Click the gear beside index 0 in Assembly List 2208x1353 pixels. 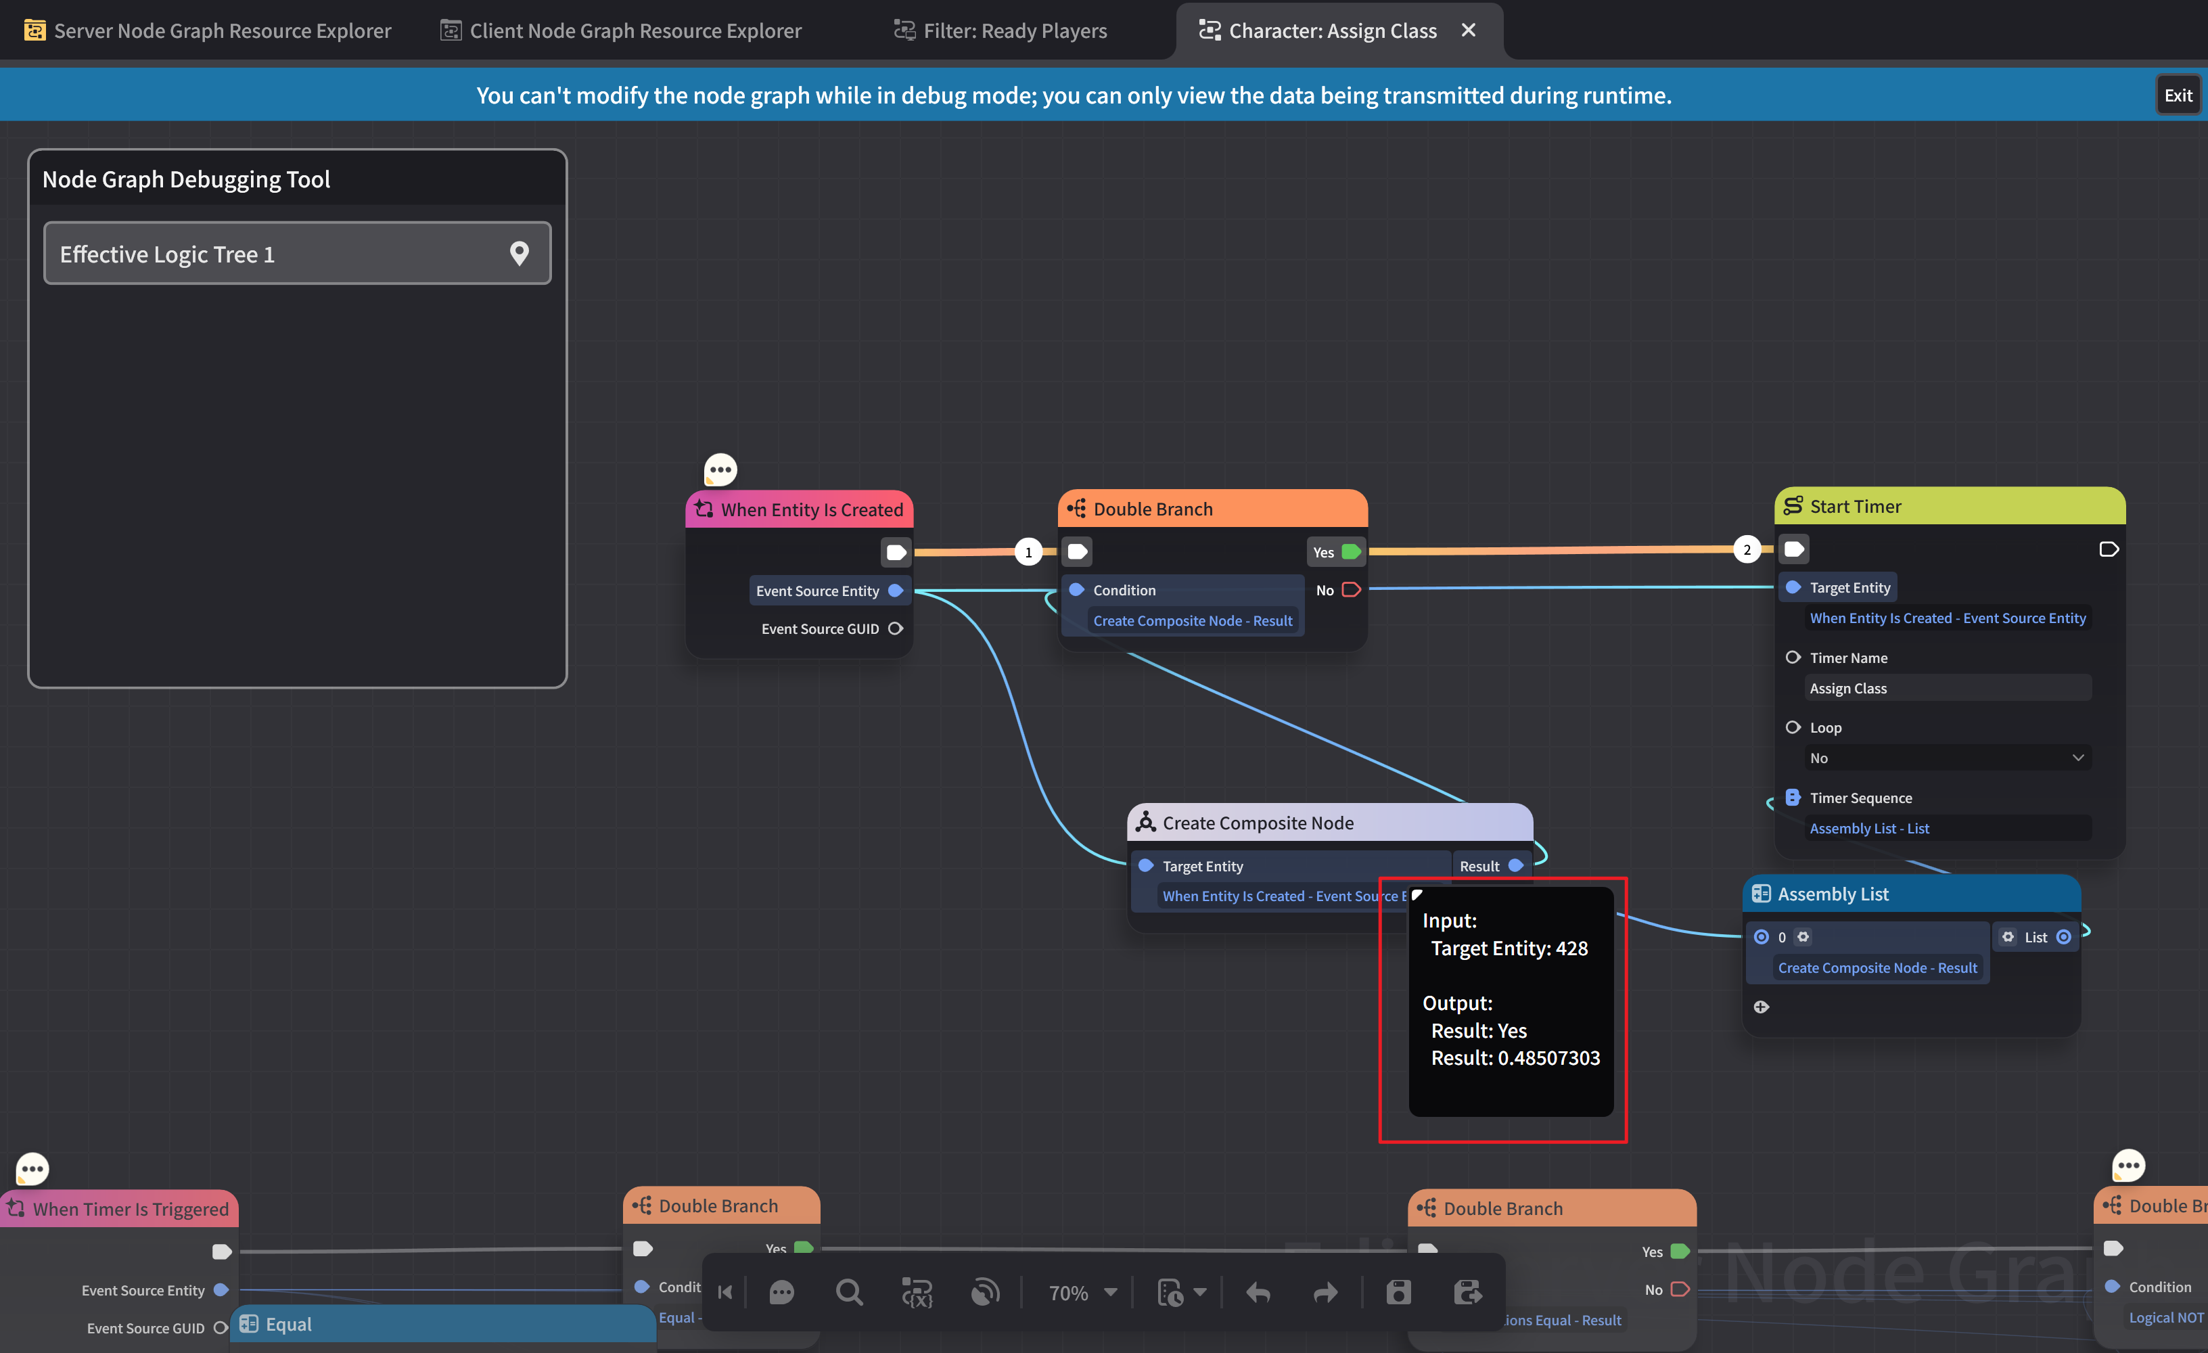[x=1803, y=936]
